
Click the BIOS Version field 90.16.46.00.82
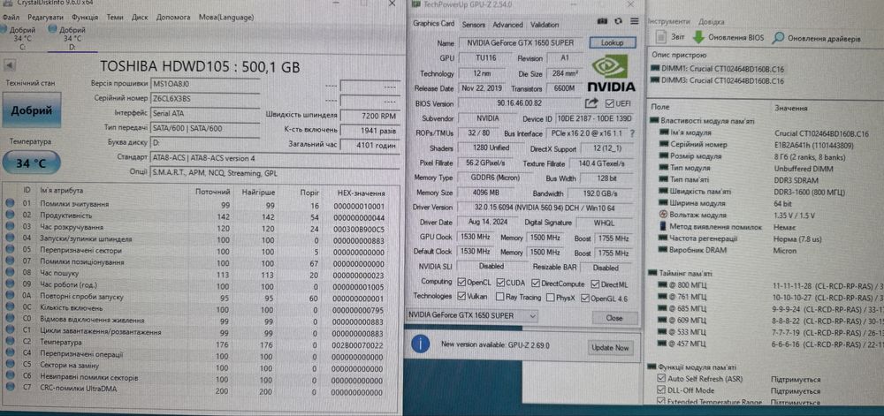click(519, 103)
